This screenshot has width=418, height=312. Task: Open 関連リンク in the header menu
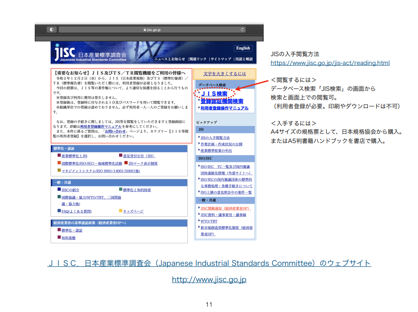(198, 59)
